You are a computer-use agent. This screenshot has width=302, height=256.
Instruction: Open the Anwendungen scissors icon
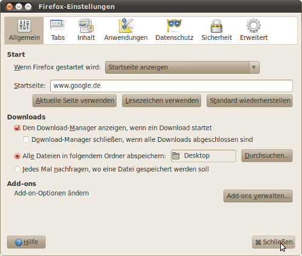coord(126,25)
